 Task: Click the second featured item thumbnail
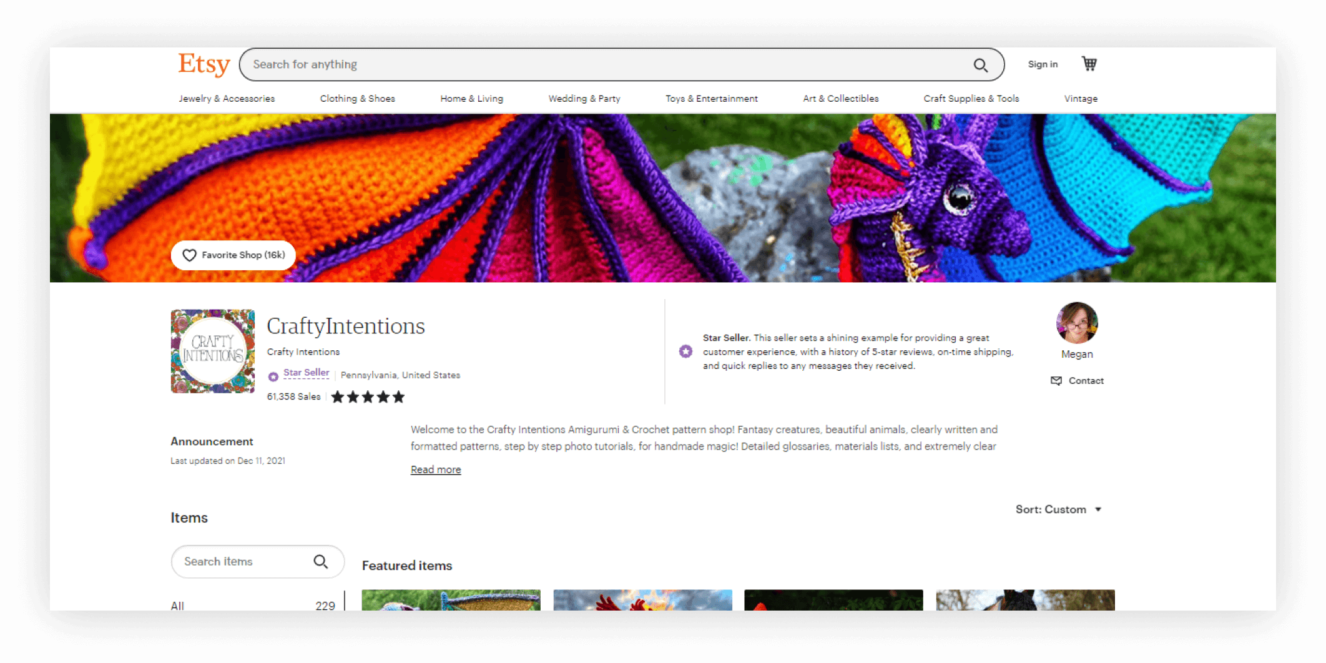[x=642, y=600]
